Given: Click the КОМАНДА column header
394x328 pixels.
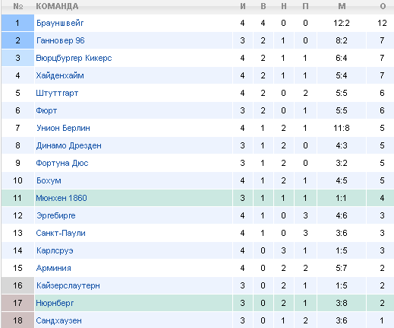Looking at the screenshot, I should point(57,6).
